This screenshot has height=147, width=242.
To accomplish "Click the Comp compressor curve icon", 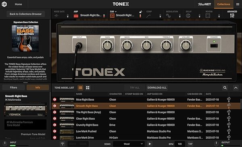I will pyautogui.click(x=148, y=16).
